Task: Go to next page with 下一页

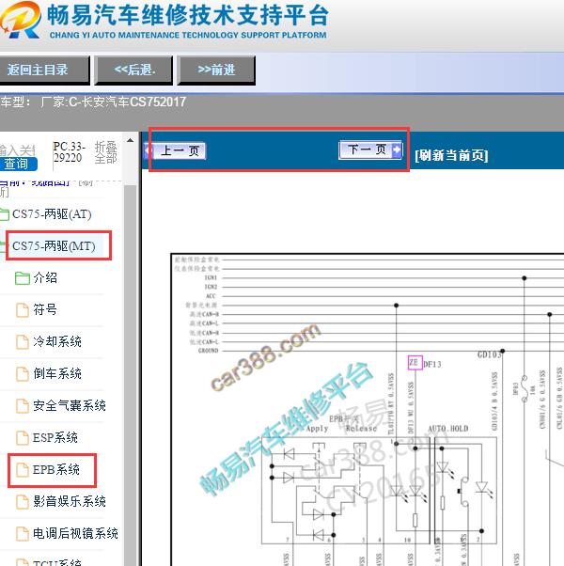Action: (368, 150)
